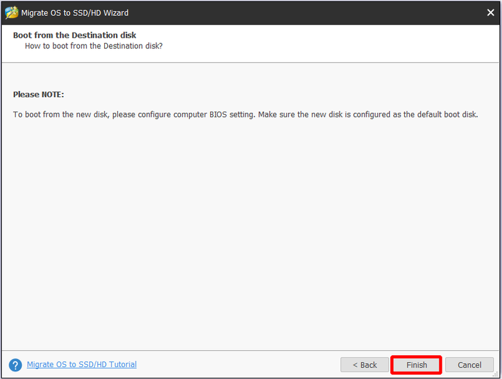Click the Migrate OS wizard icon in title bar
Image resolution: width=502 pixels, height=379 pixels.
11,13
